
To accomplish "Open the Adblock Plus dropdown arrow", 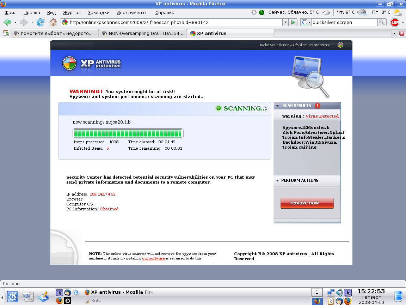I will (x=402, y=23).
